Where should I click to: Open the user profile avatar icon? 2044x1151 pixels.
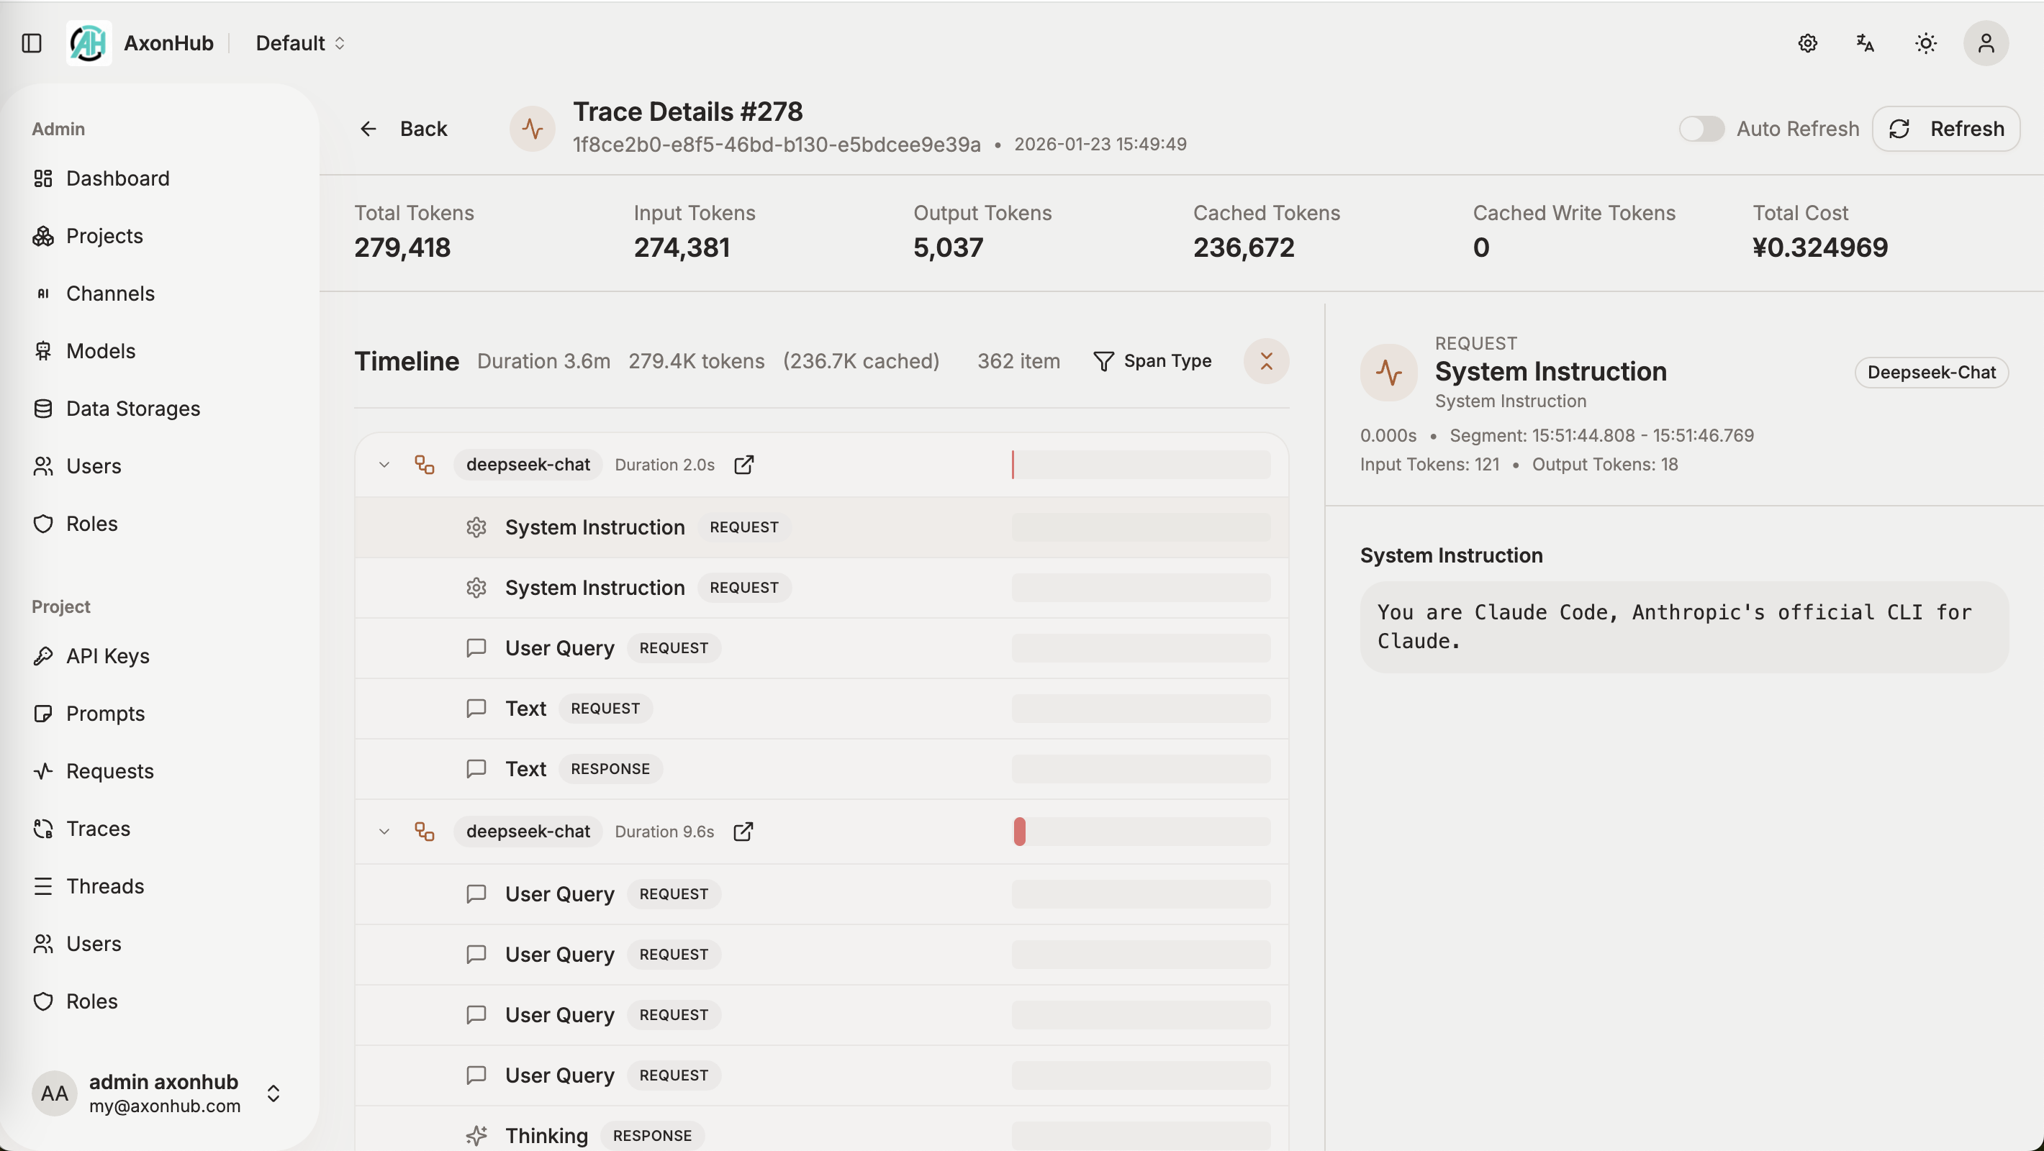click(x=1985, y=43)
